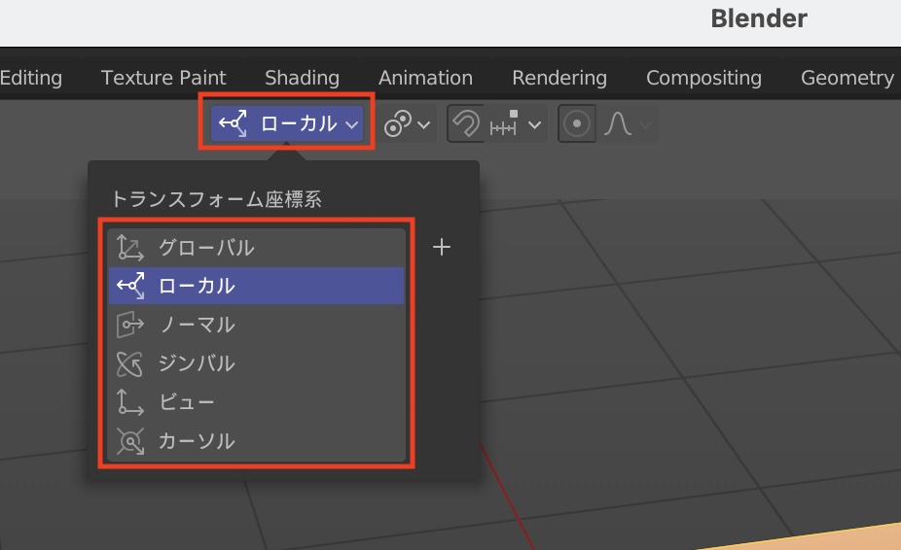Image resolution: width=901 pixels, height=550 pixels.
Task: Toggle the proportional editing circle icon
Action: coord(577,124)
